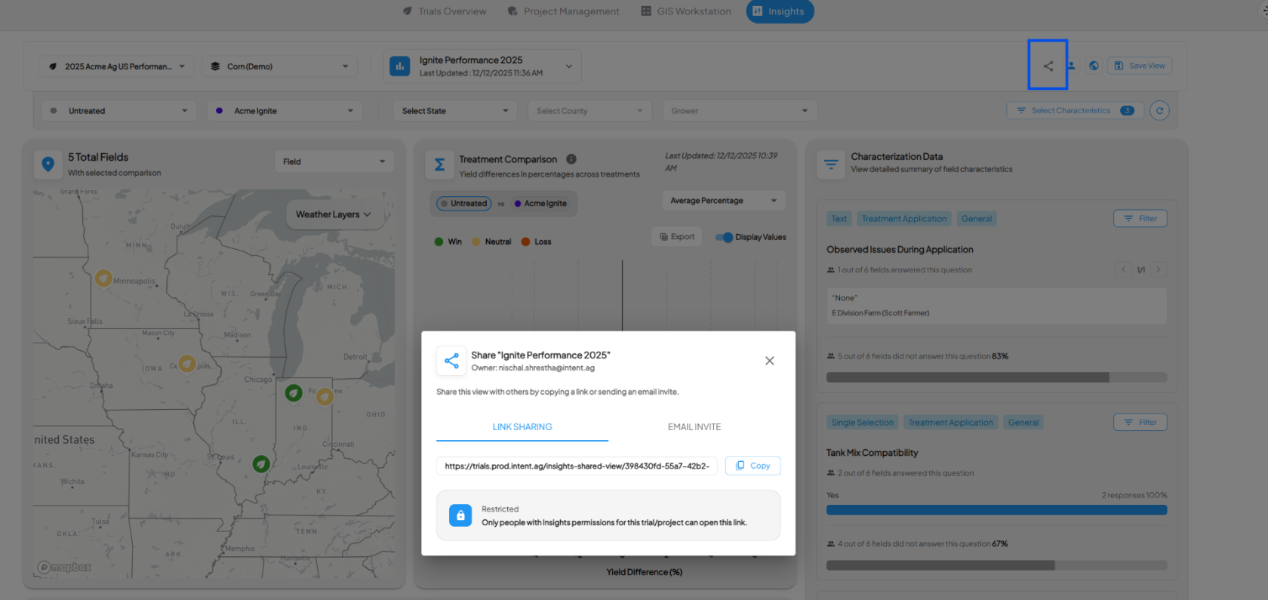The height and width of the screenshot is (600, 1268).
Task: Toggle the Display Values switch
Action: point(724,237)
